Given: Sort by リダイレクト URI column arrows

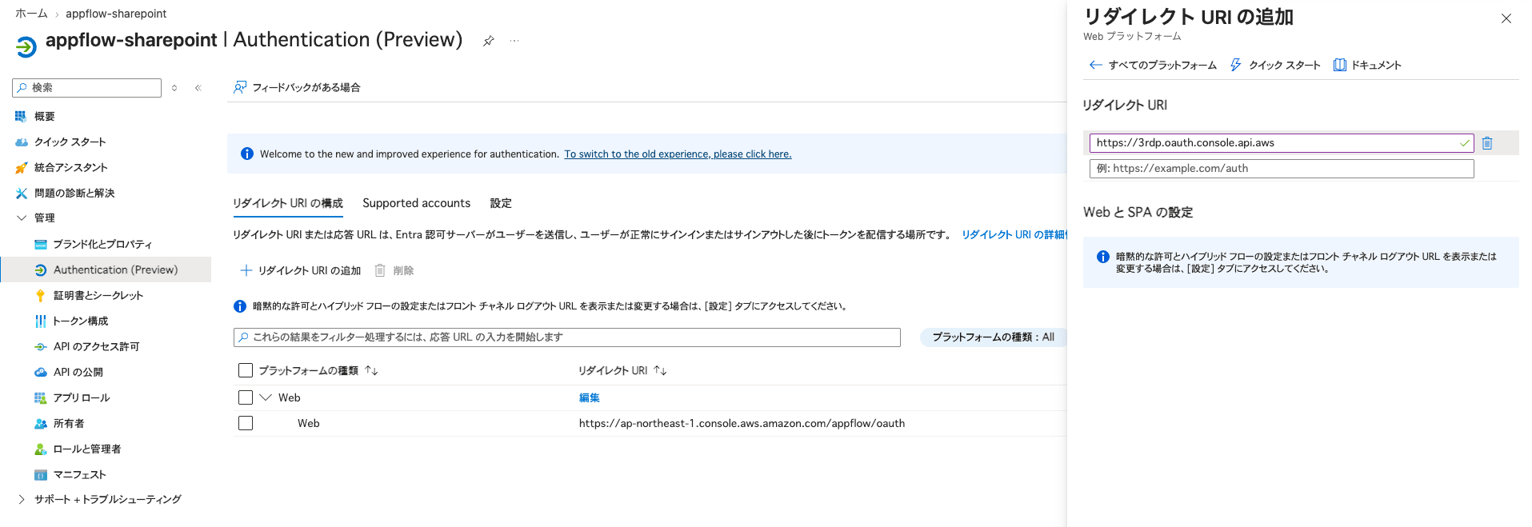Looking at the screenshot, I should 660,371.
